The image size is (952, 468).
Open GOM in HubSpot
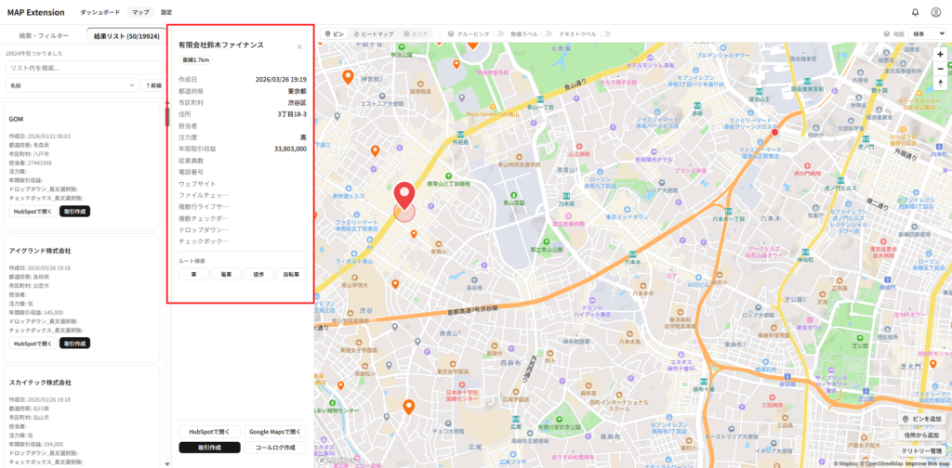[33, 212]
